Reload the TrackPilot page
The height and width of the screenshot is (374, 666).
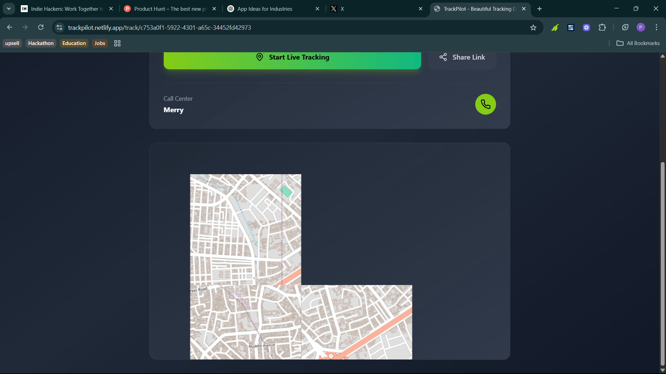pyautogui.click(x=41, y=27)
